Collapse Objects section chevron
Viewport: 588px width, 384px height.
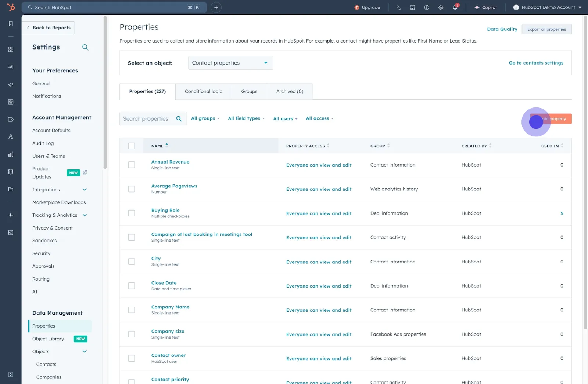click(85, 351)
